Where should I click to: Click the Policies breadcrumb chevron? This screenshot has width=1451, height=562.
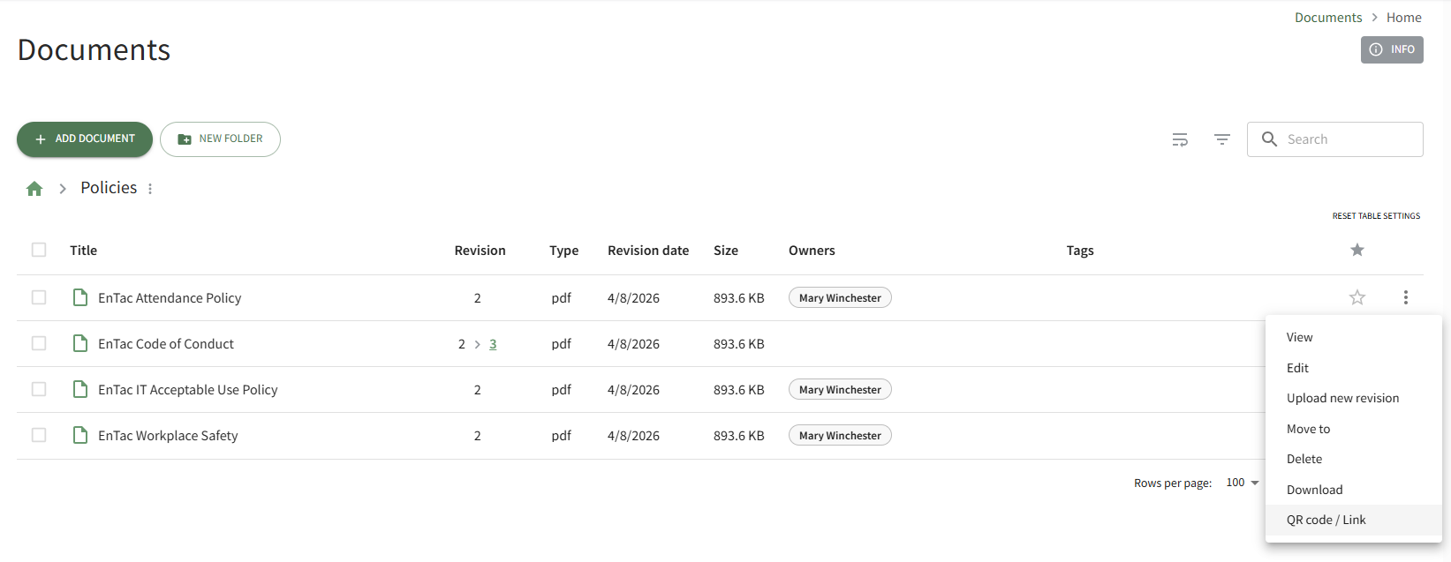coord(63,189)
